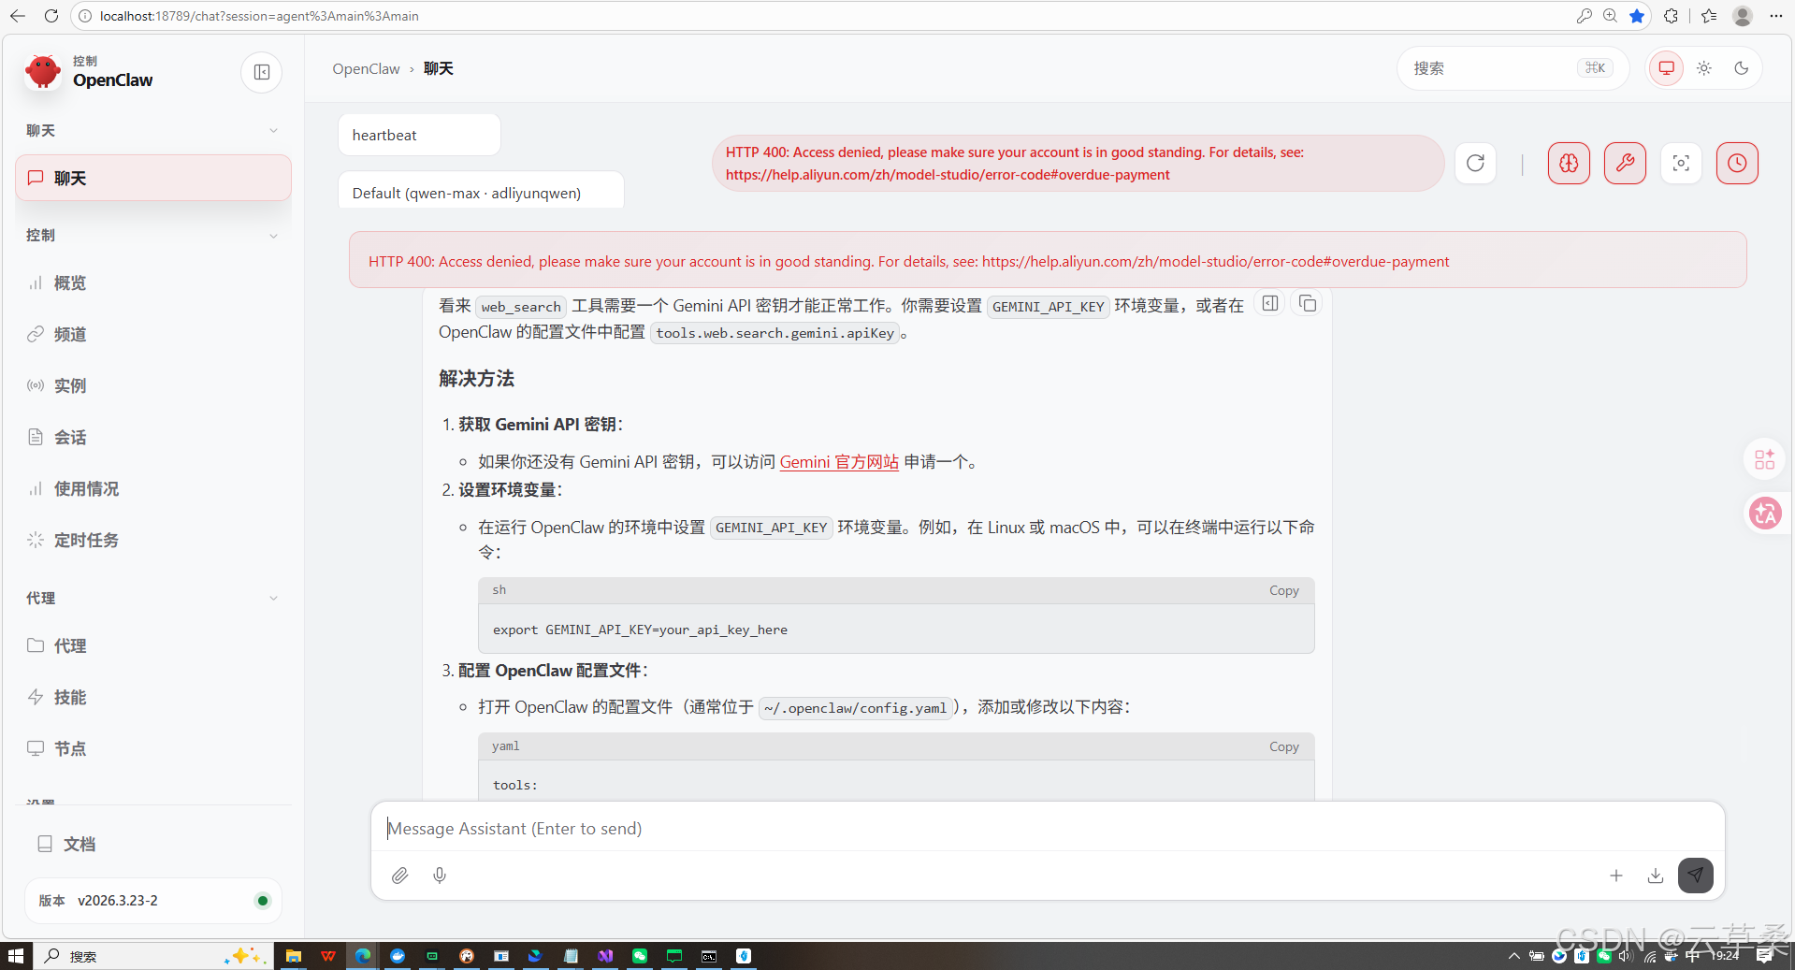Click the browser address bar URL
Screen dimensions: 1795x970
coord(259,16)
